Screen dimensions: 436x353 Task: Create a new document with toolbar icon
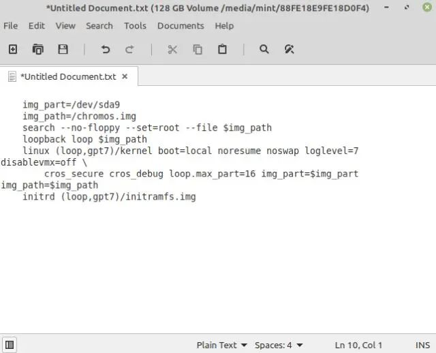pyautogui.click(x=12, y=49)
